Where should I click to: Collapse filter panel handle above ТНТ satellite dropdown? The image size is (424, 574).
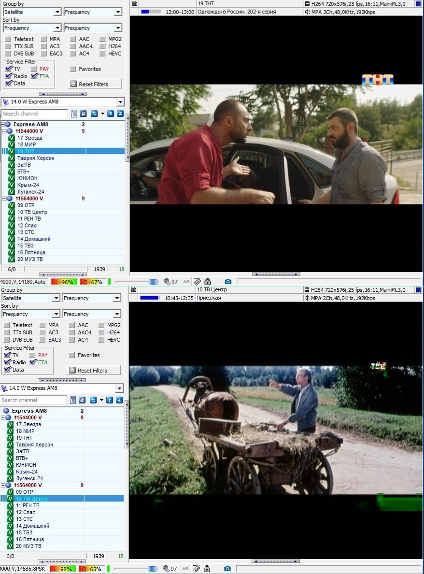63,94
